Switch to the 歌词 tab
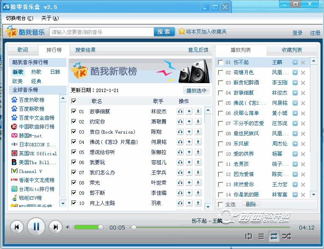Screen dimensions: 324x249 click(23, 50)
